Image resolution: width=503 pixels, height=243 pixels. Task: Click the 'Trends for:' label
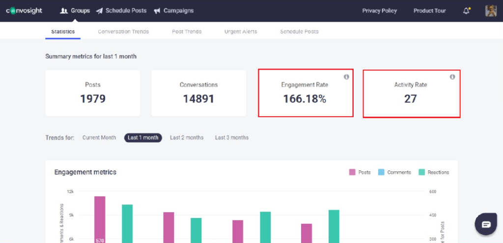(59, 138)
